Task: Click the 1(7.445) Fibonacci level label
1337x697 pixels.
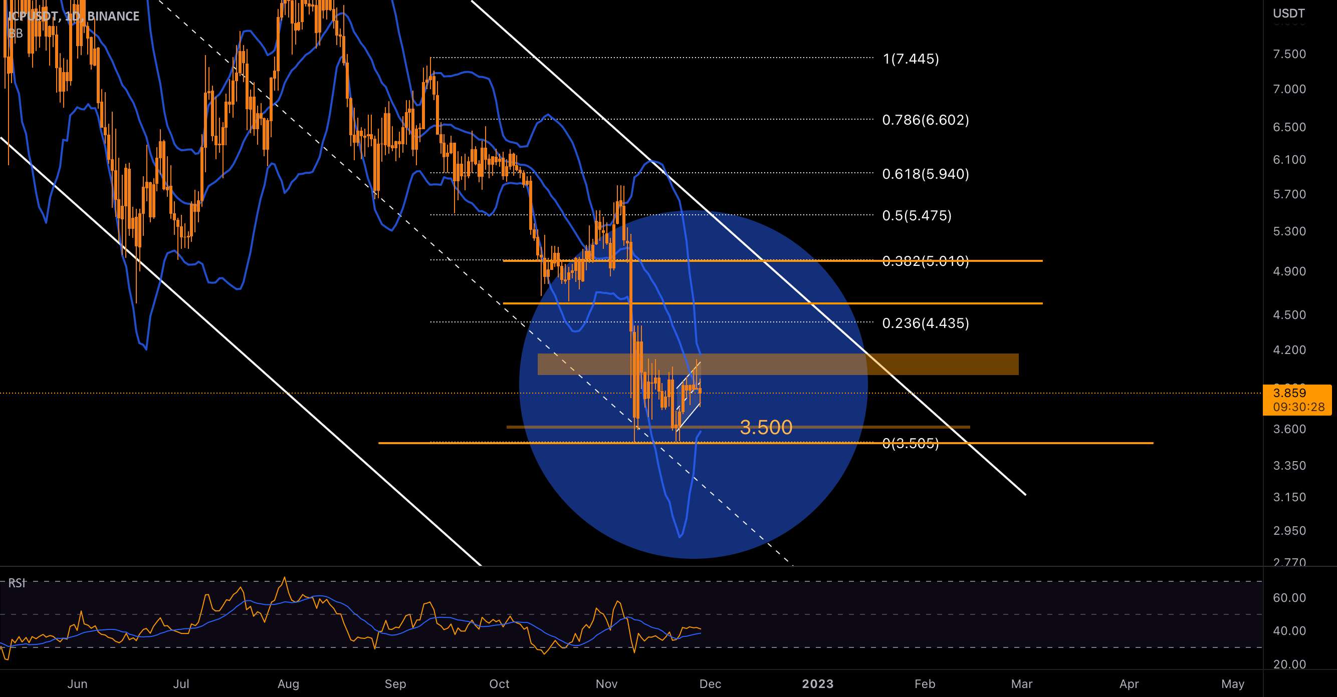Action: [x=911, y=59]
